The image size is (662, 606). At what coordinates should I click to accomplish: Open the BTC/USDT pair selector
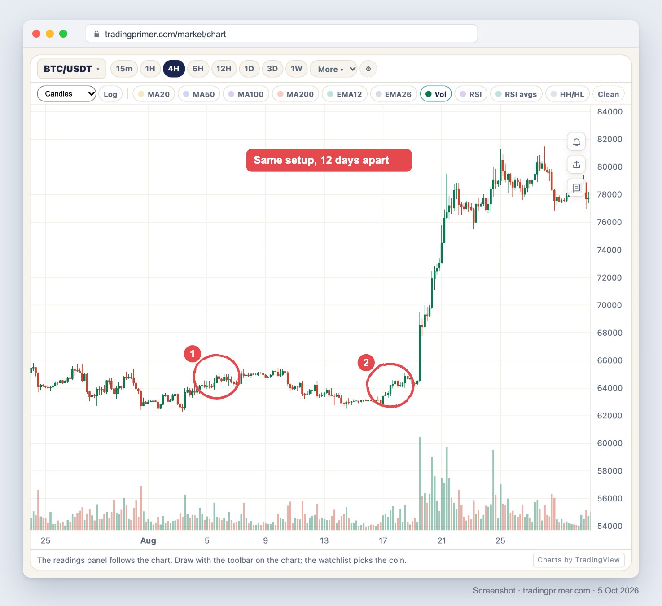pyautogui.click(x=72, y=69)
